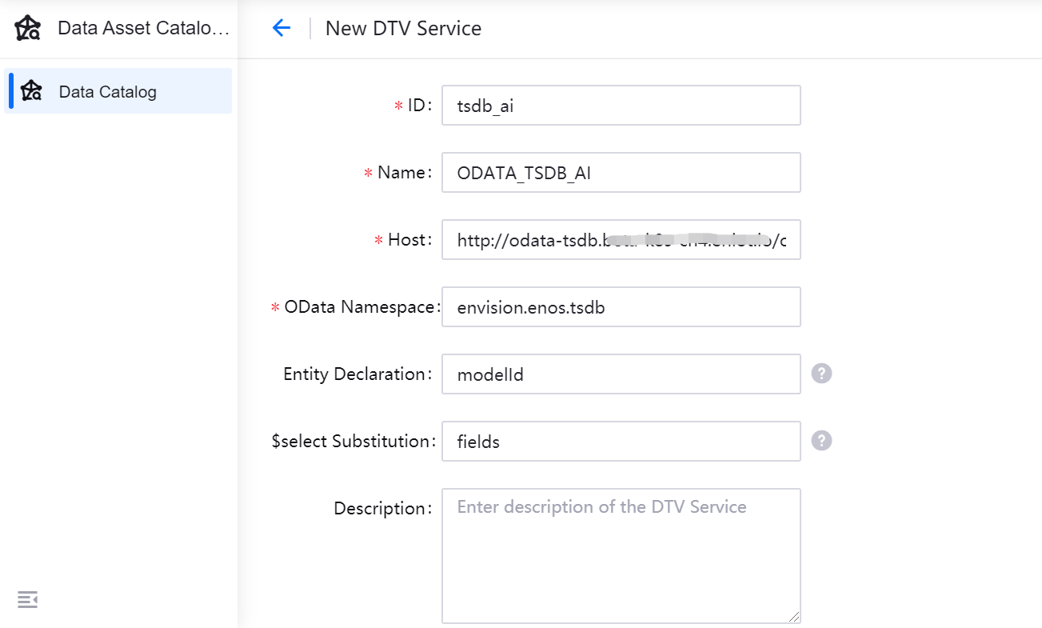Click the 'Description' label

point(382,509)
